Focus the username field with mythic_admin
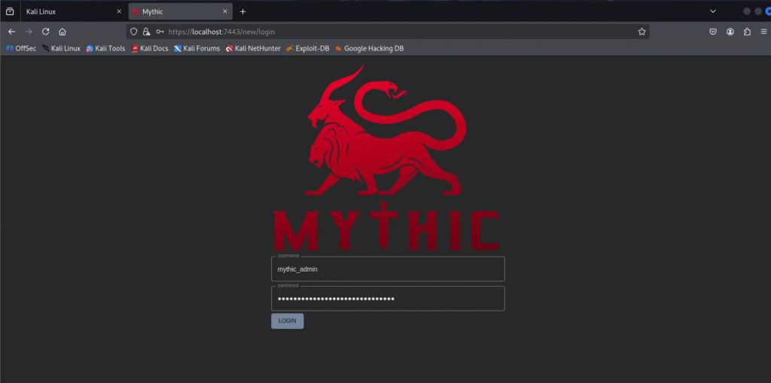The height and width of the screenshot is (383, 771). click(388, 269)
